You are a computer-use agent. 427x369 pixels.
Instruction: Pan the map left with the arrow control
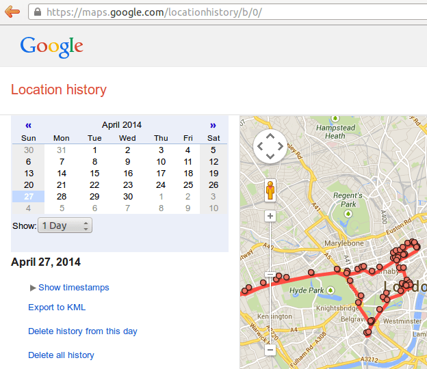click(260, 146)
